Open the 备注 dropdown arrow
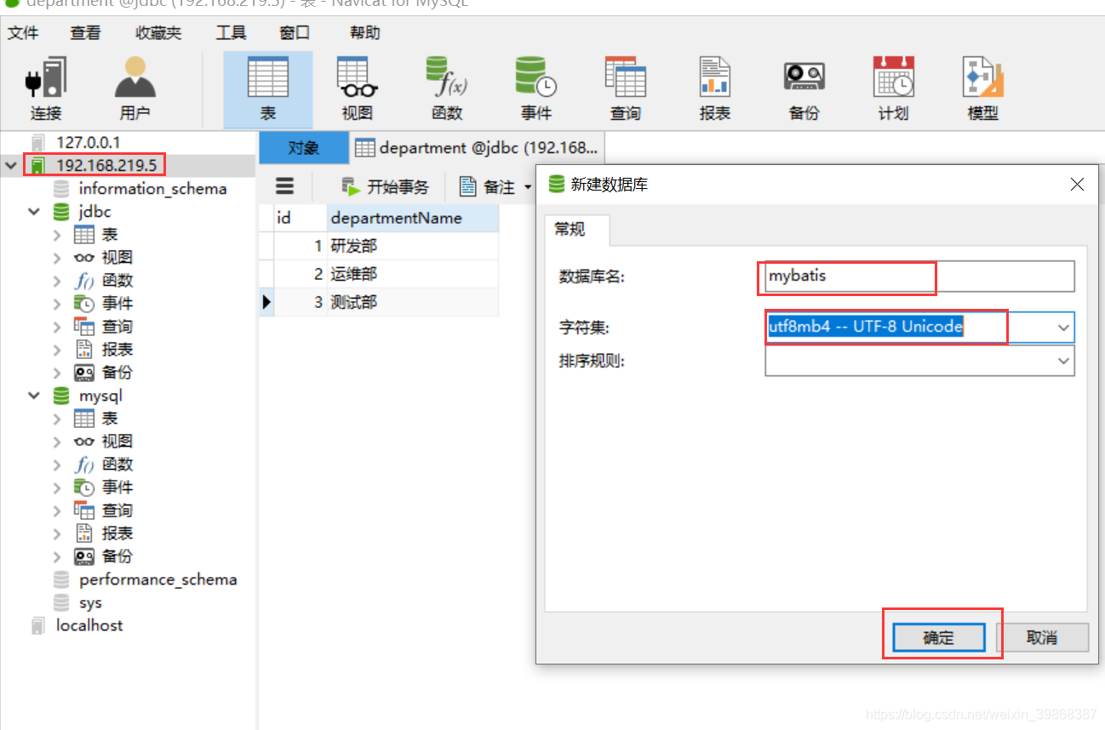The image size is (1105, 730). [x=528, y=187]
